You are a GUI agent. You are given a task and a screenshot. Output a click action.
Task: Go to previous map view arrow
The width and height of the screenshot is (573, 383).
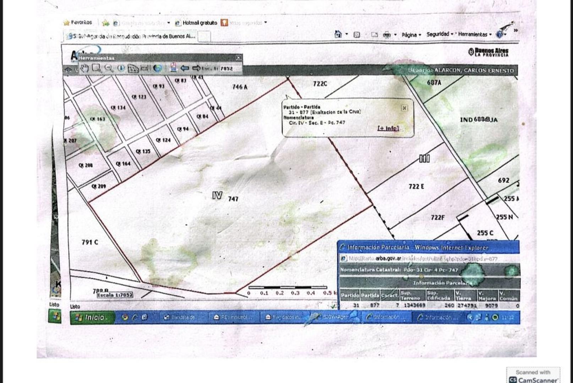(x=185, y=68)
